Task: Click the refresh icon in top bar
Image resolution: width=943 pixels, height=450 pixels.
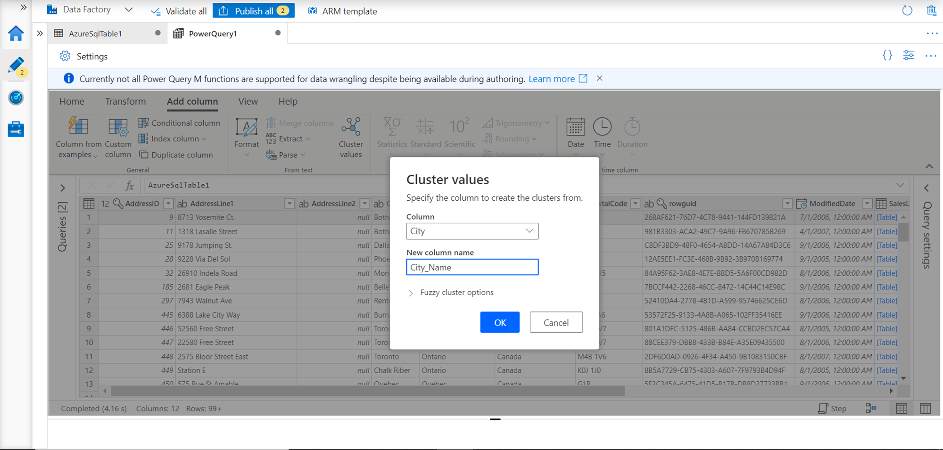Action: 907,10
